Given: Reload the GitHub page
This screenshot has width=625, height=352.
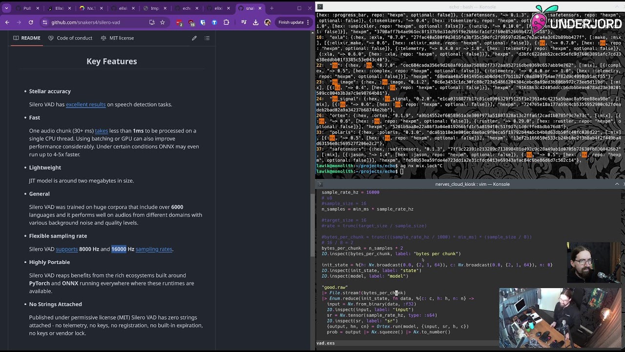Looking at the screenshot, I should tap(31, 22).
